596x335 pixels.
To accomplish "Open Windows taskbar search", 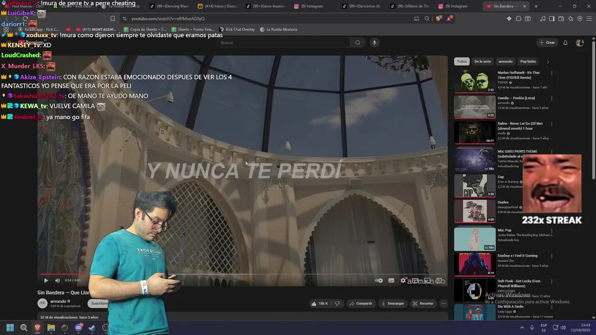I will [x=24, y=328].
